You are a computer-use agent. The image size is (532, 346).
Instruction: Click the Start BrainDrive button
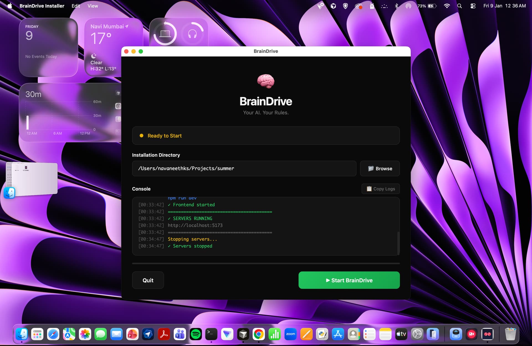(x=349, y=280)
